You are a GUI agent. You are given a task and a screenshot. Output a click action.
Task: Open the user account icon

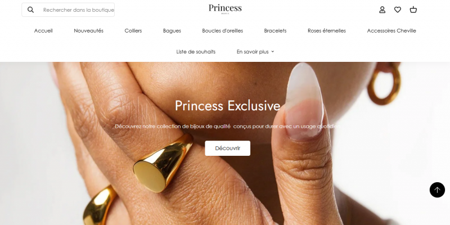point(382,10)
